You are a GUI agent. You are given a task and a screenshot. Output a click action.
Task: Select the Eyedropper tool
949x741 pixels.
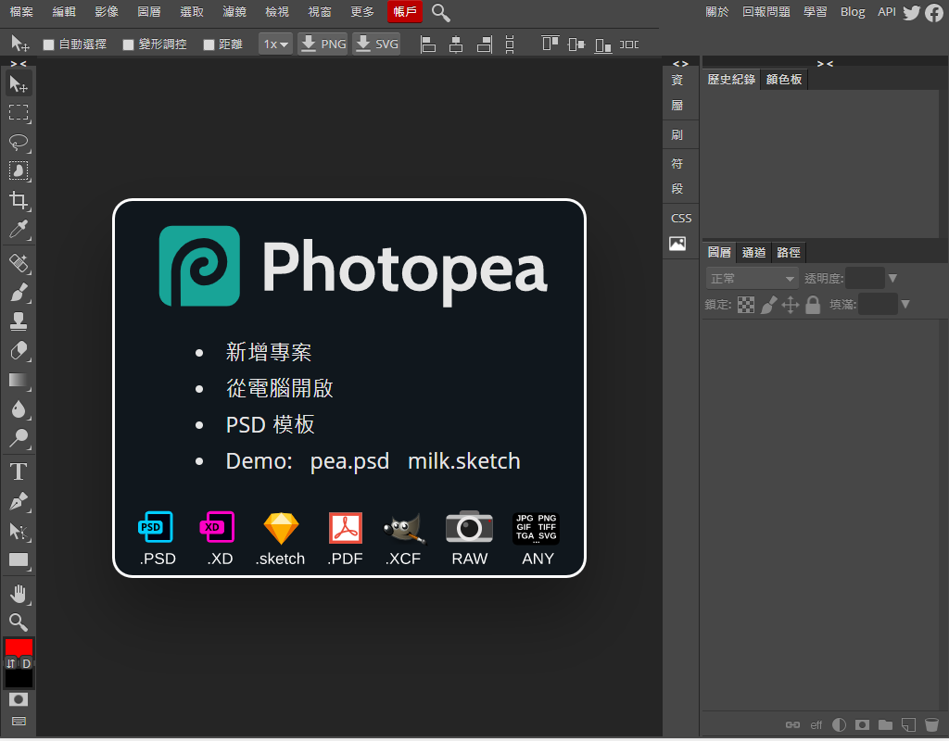pyautogui.click(x=19, y=230)
